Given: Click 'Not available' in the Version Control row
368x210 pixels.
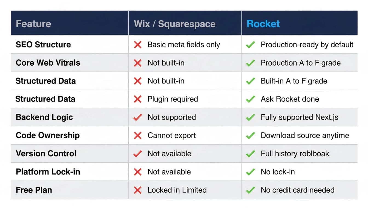Looking at the screenshot, I should pos(169,154).
